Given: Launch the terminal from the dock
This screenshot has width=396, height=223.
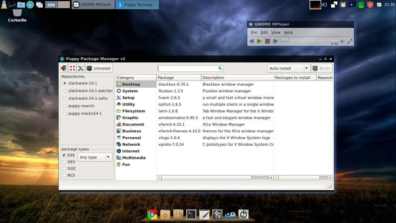Looking at the screenshot, I should tap(191, 215).
